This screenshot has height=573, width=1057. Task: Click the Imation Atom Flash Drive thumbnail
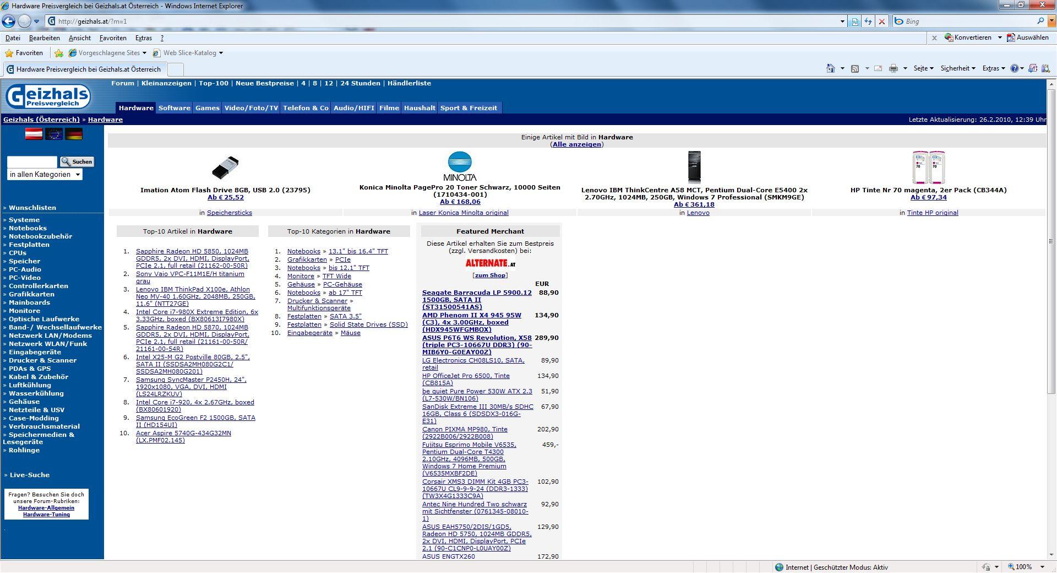pos(225,168)
